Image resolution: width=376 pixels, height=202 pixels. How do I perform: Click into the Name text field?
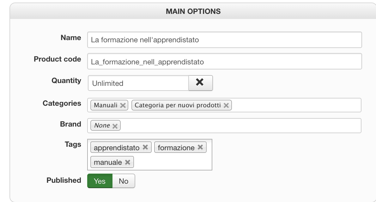224,40
